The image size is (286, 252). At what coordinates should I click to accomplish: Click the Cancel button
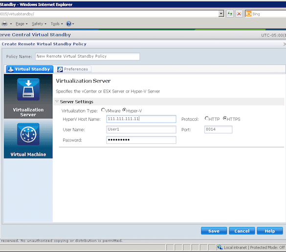point(242,231)
